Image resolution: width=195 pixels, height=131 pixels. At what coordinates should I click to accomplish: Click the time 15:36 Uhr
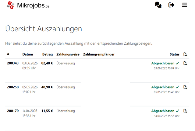[x=29, y=116]
